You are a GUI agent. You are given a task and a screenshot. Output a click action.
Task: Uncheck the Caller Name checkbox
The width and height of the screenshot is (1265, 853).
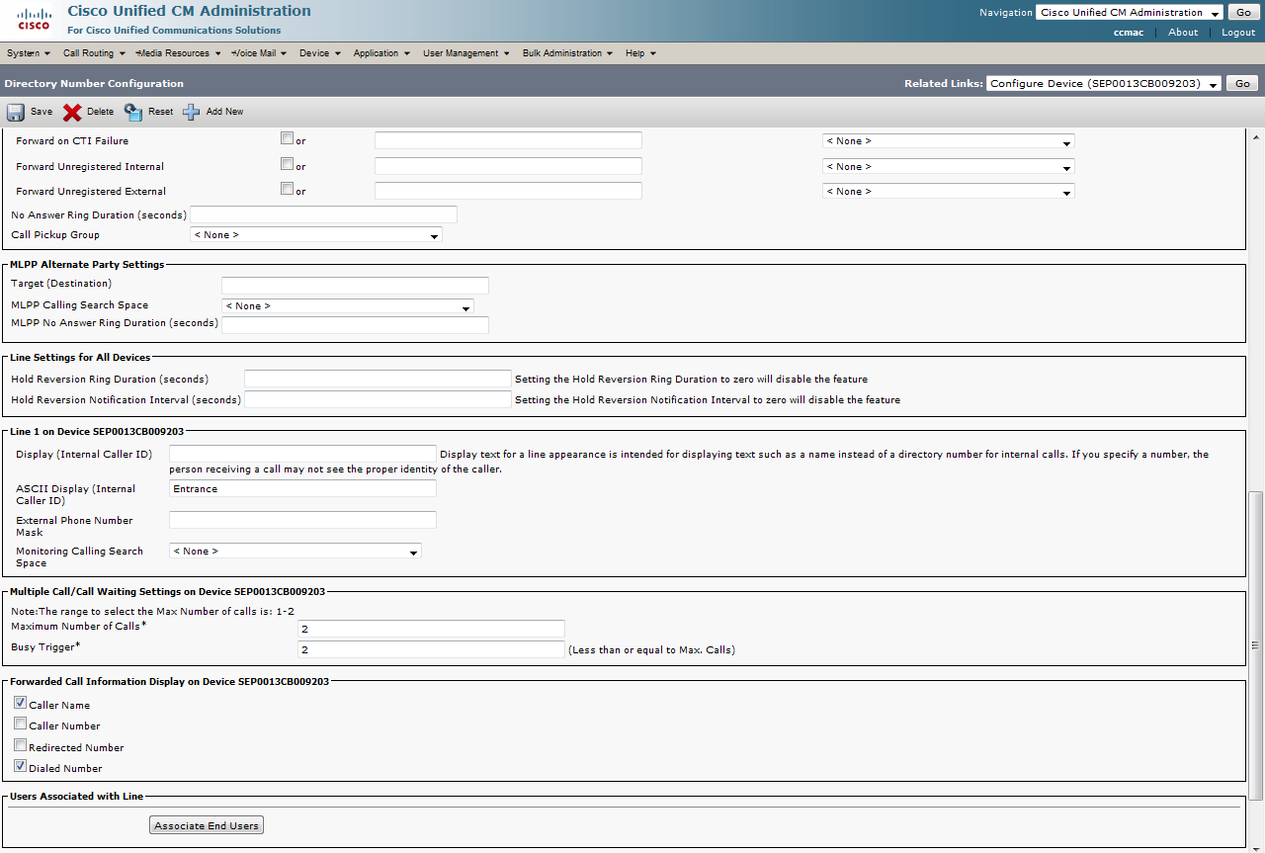(20, 704)
